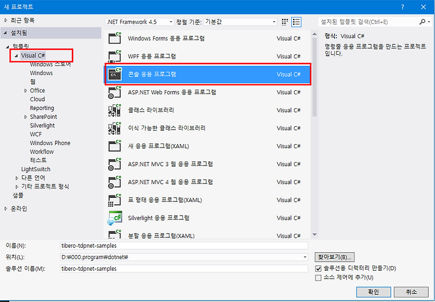
Task: Click the Windows Forms application template icon
Action: pos(115,38)
